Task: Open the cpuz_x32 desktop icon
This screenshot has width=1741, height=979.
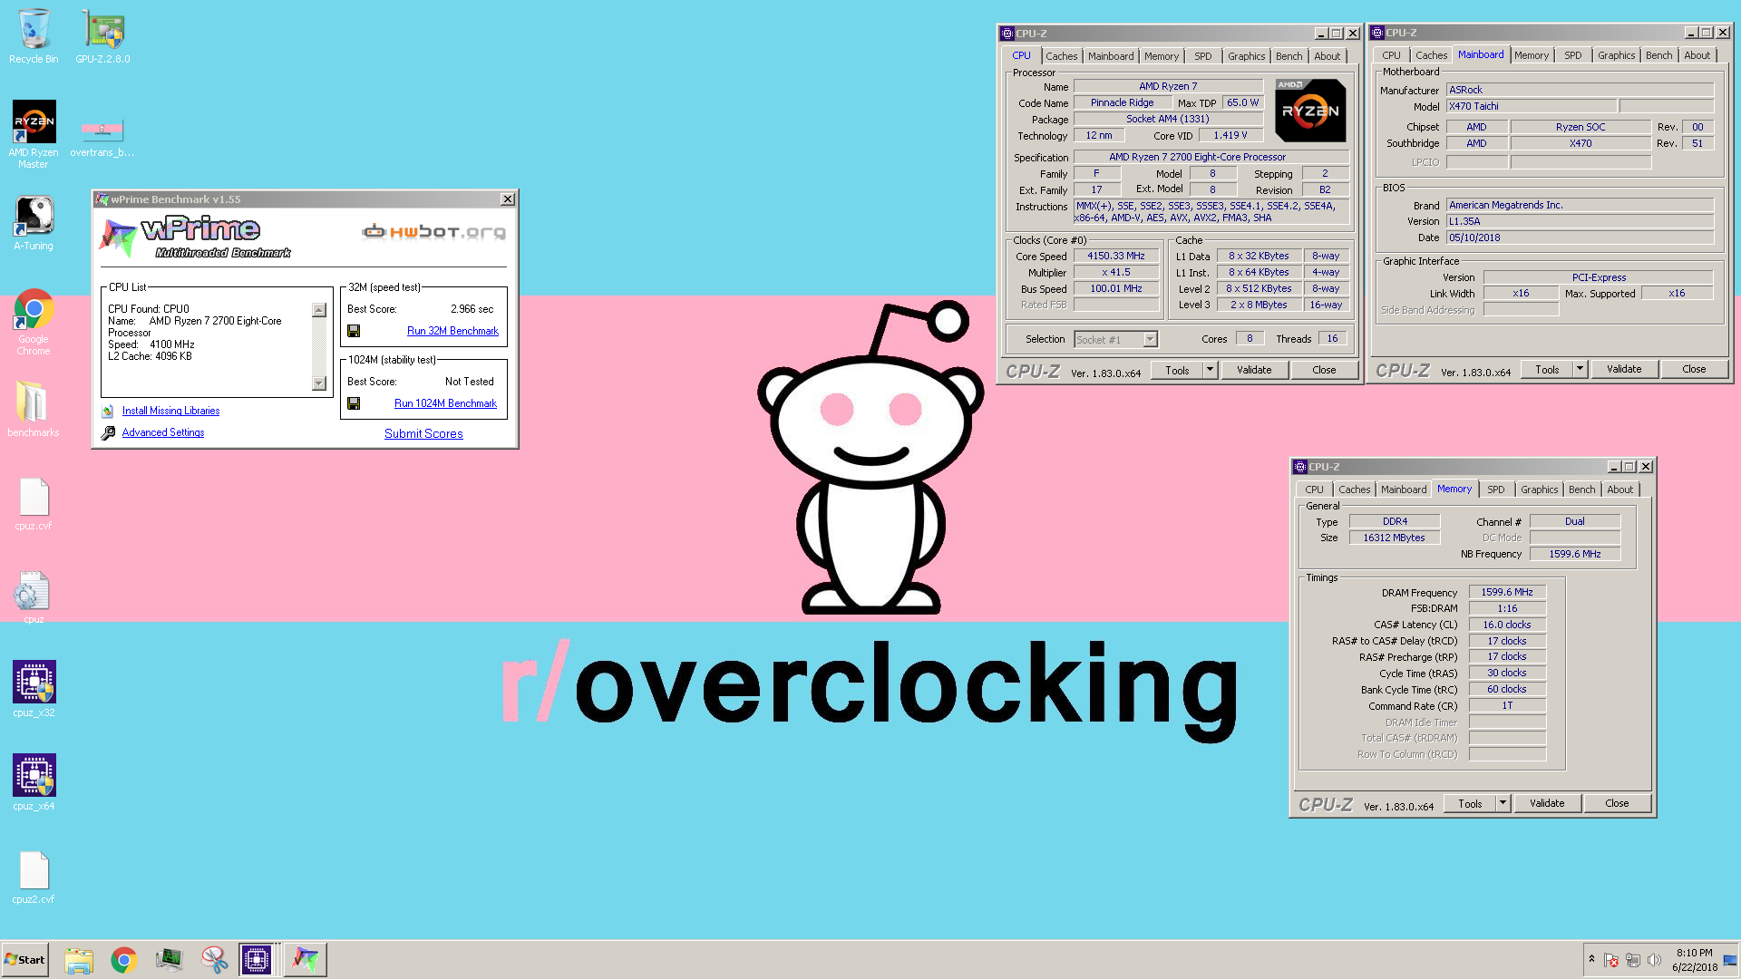Action: 34,689
